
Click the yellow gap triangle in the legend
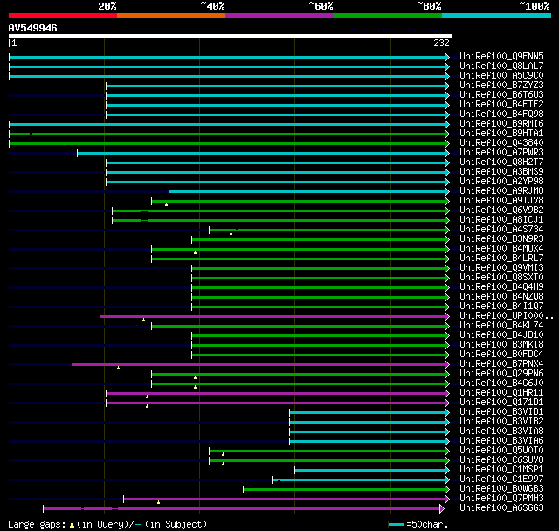tap(72, 525)
